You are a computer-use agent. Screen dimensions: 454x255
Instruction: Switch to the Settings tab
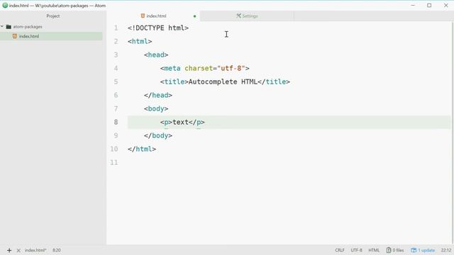(x=247, y=16)
